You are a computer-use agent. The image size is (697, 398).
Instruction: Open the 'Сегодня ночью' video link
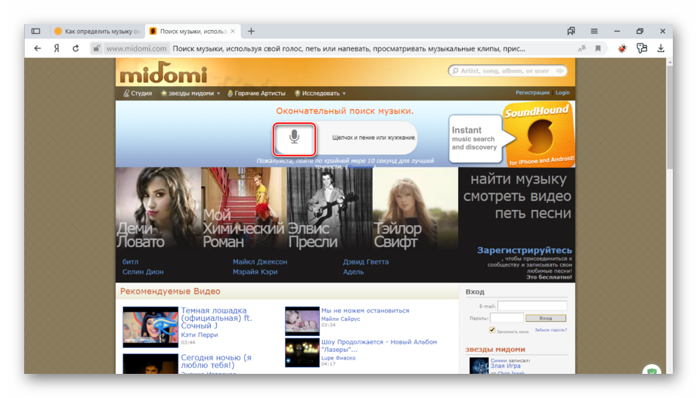coord(216,361)
